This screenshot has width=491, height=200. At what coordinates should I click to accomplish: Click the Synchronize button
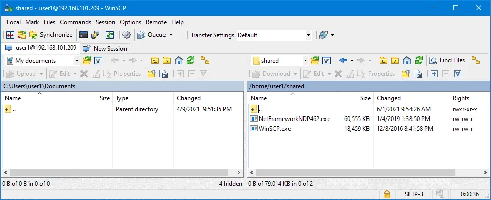point(51,35)
